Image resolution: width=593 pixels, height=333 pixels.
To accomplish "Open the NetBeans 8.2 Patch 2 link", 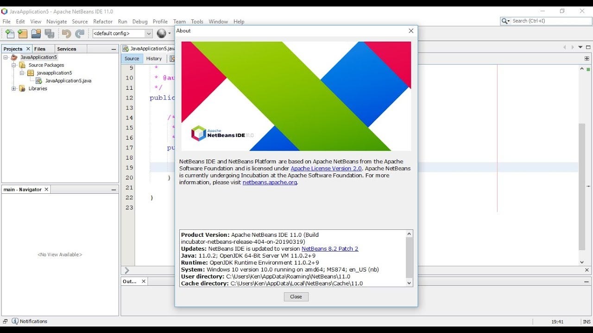I will tap(330, 249).
